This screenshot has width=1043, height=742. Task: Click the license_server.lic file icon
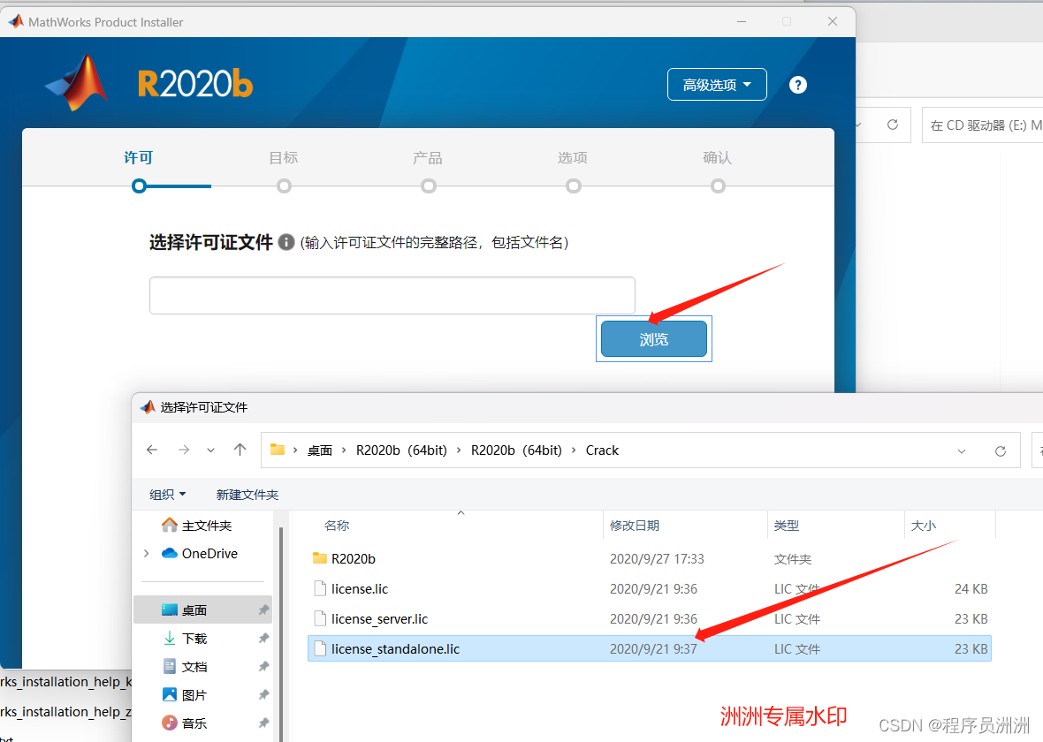click(x=320, y=618)
